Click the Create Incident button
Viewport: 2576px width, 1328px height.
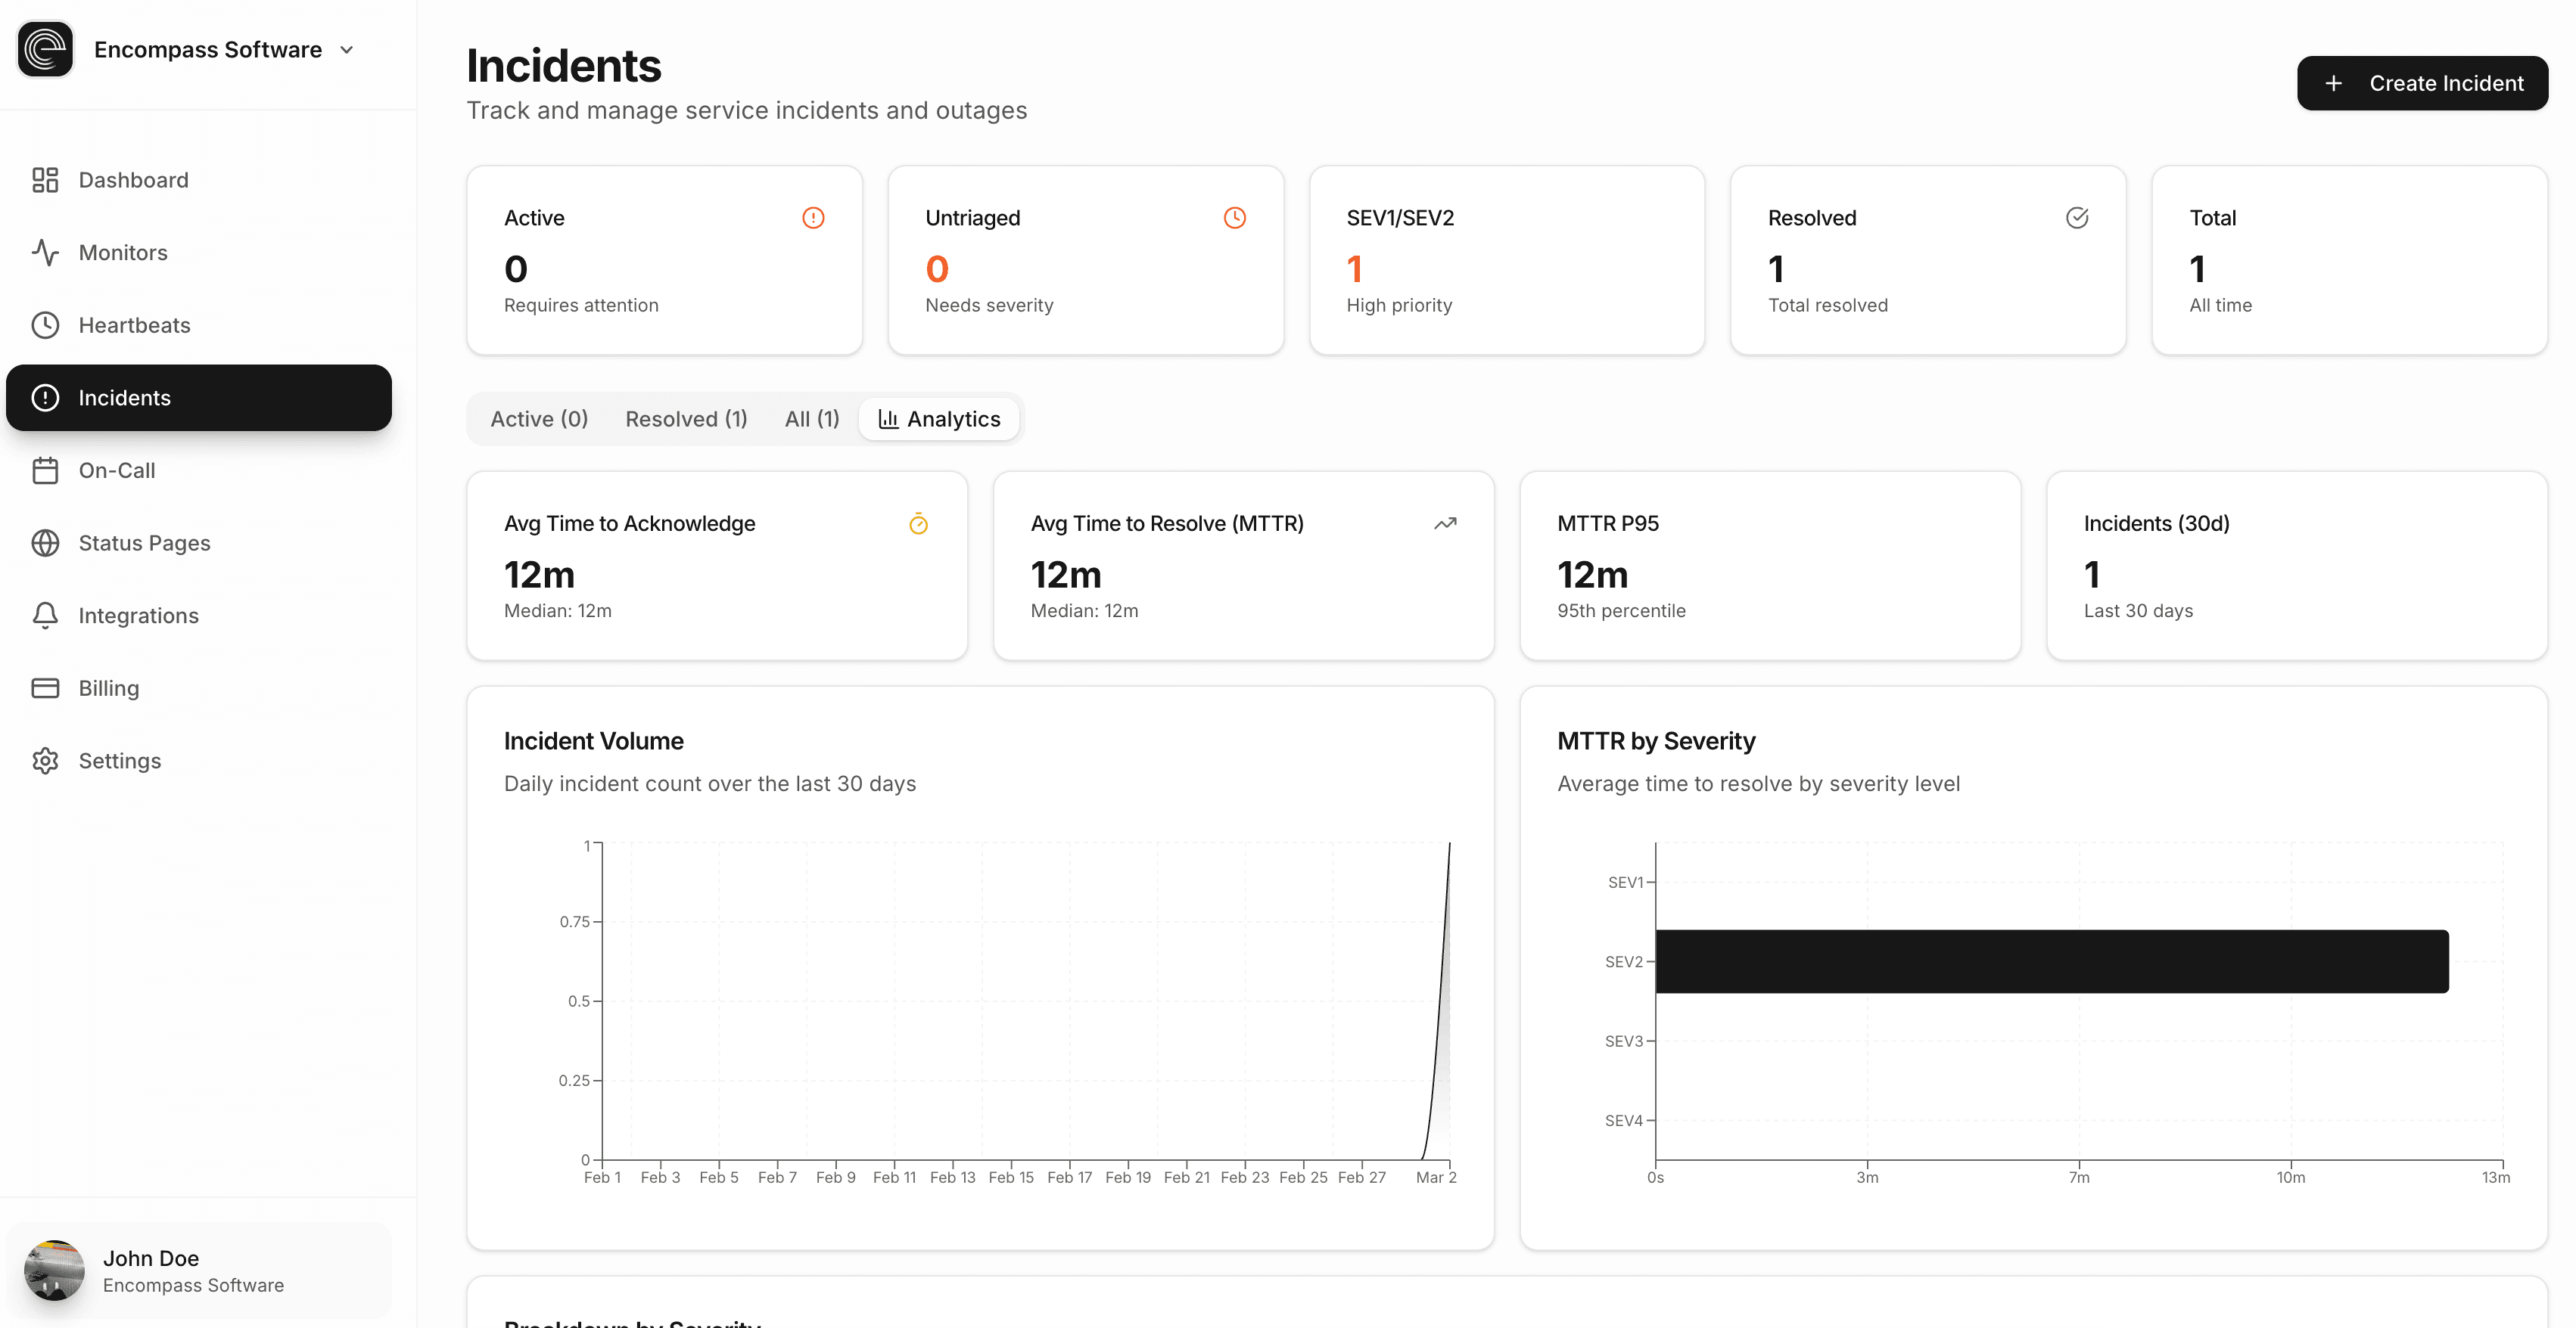(x=2422, y=83)
